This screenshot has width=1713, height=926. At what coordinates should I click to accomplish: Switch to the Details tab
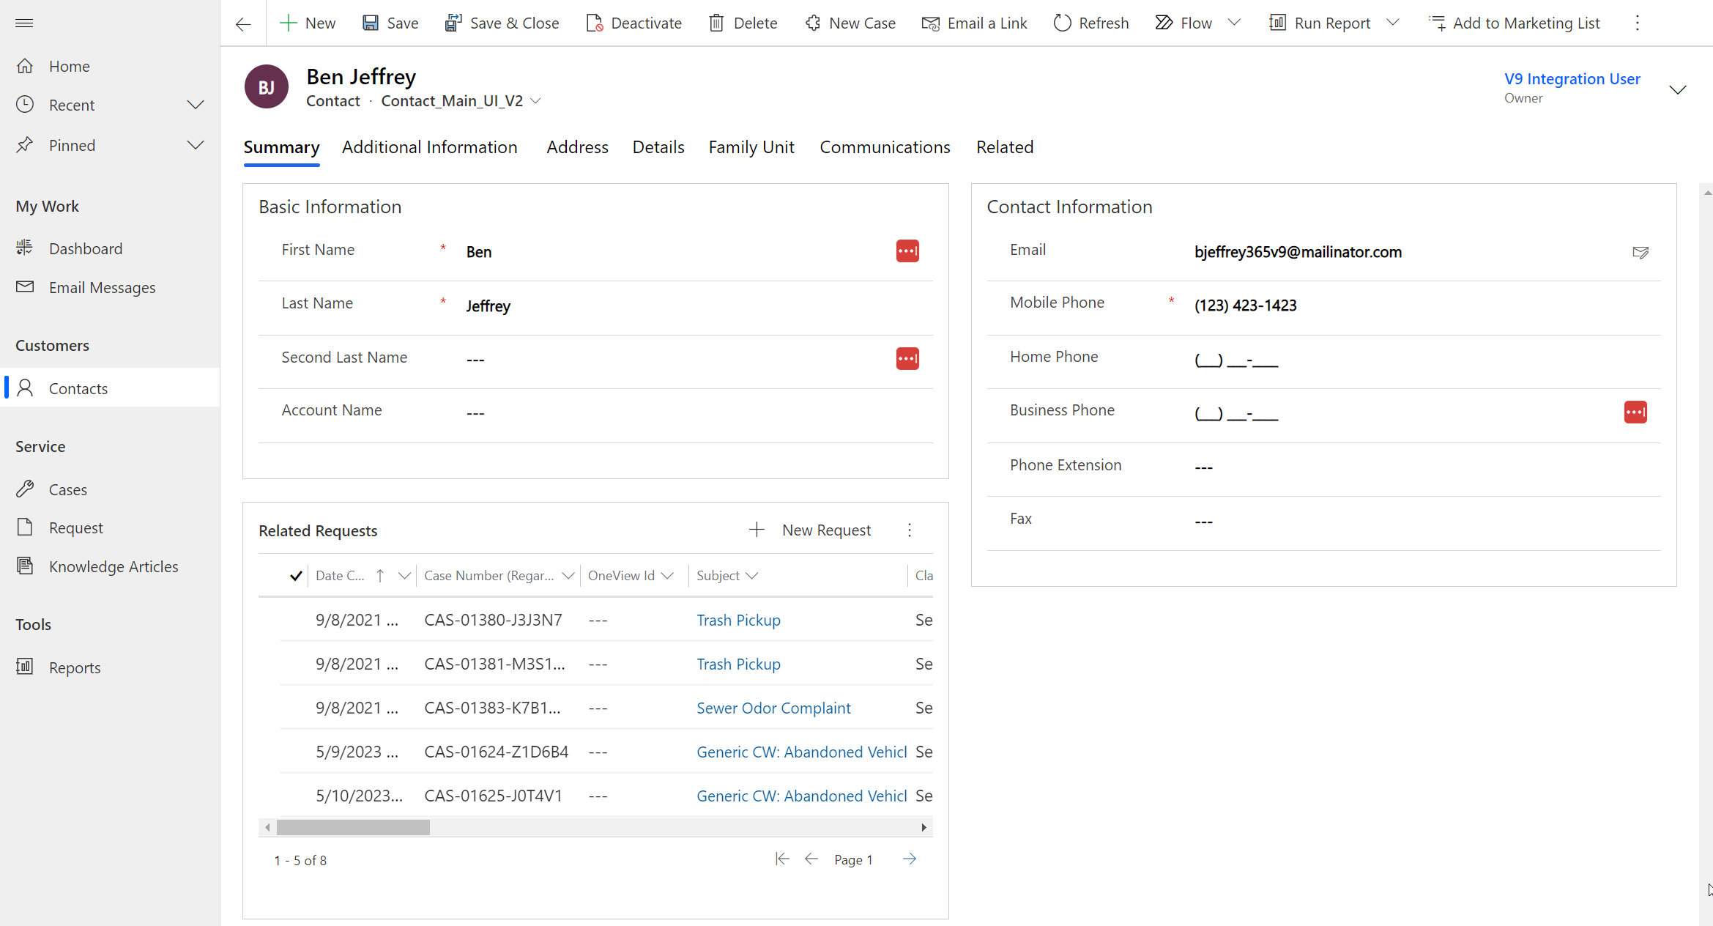tap(658, 147)
